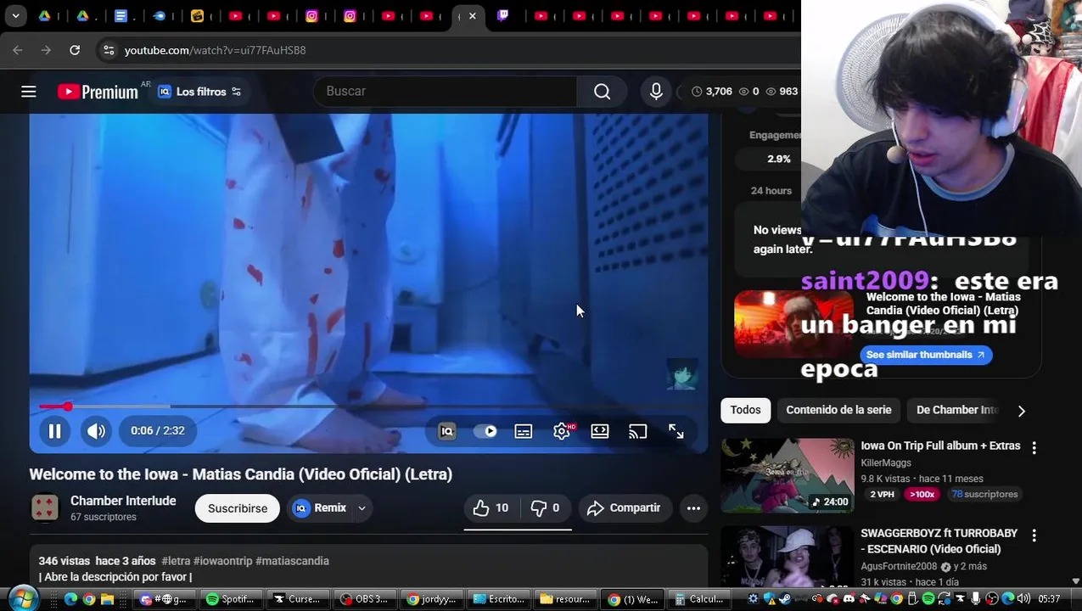Open the Chamber Interlude channel avatar
The image size is (1082, 611).
(x=45, y=508)
